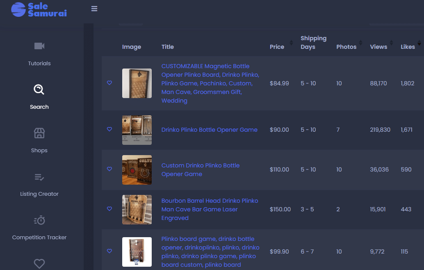The width and height of the screenshot is (424, 270).
Task: Click the Shipping Days column header
Action: 313,43
